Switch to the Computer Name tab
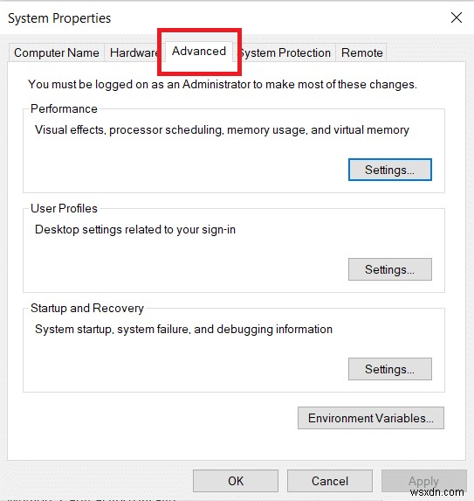 coord(57,52)
